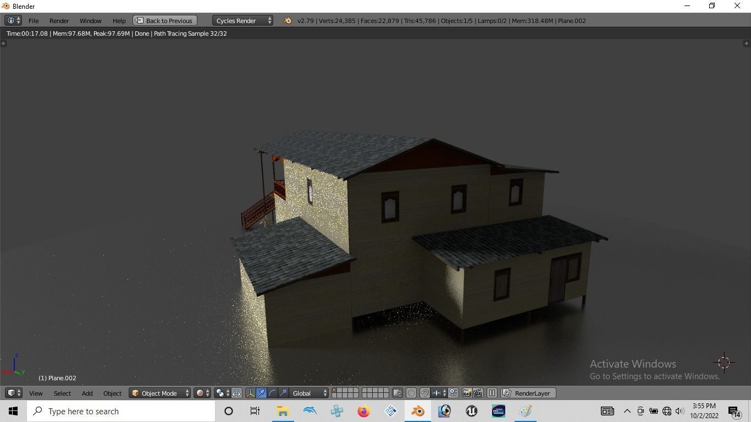Viewport: 751px width, 422px height.
Task: Open the Cycles Render engine dropdown
Action: coord(243,20)
